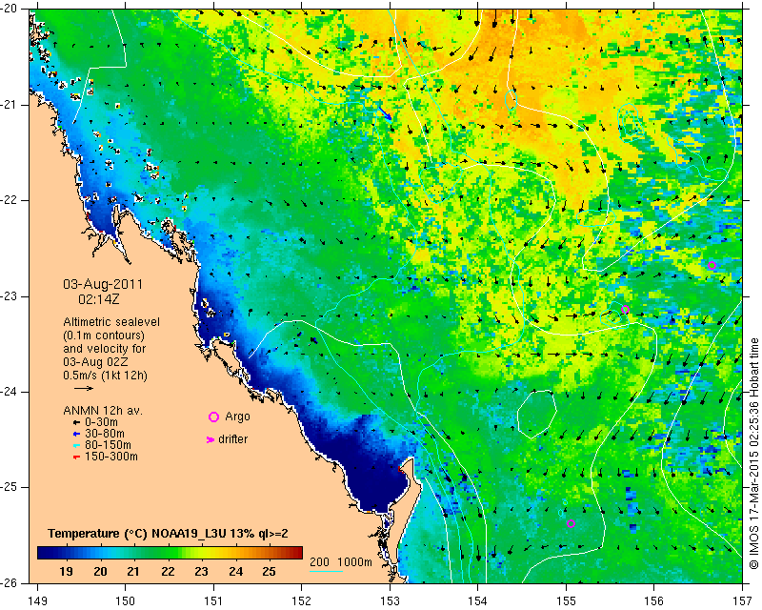762x610 pixels.
Task: Click the IMOS copyright timestamp text
Action: coord(753,455)
